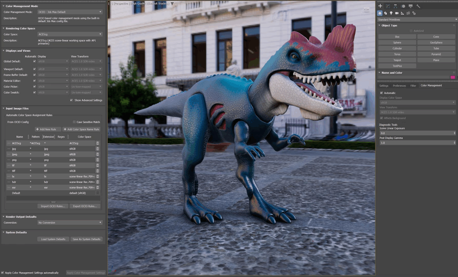This screenshot has height=277, width=458.
Task: Select the Cameras creation category icon
Action: tap(397, 13)
